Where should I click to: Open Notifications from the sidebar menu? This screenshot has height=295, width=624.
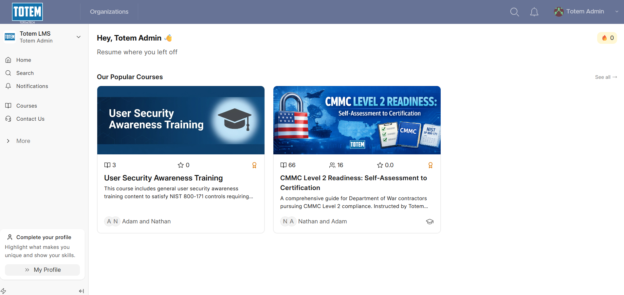(32, 86)
